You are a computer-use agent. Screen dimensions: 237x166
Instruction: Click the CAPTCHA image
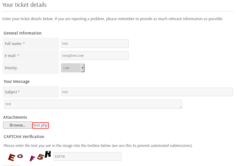[x=29, y=156]
